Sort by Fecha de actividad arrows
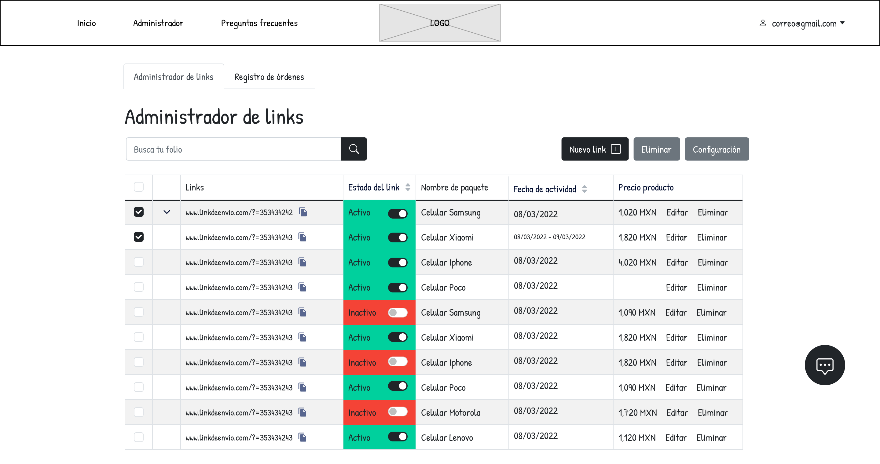The width and height of the screenshot is (880, 464). (584, 189)
